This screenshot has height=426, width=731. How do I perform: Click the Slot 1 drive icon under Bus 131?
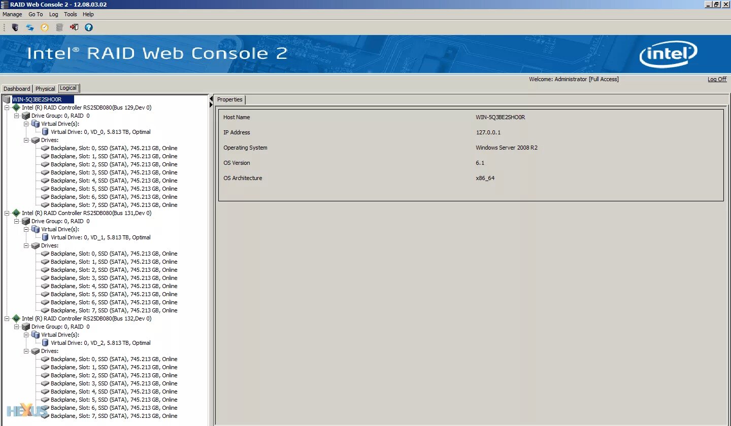(45, 262)
